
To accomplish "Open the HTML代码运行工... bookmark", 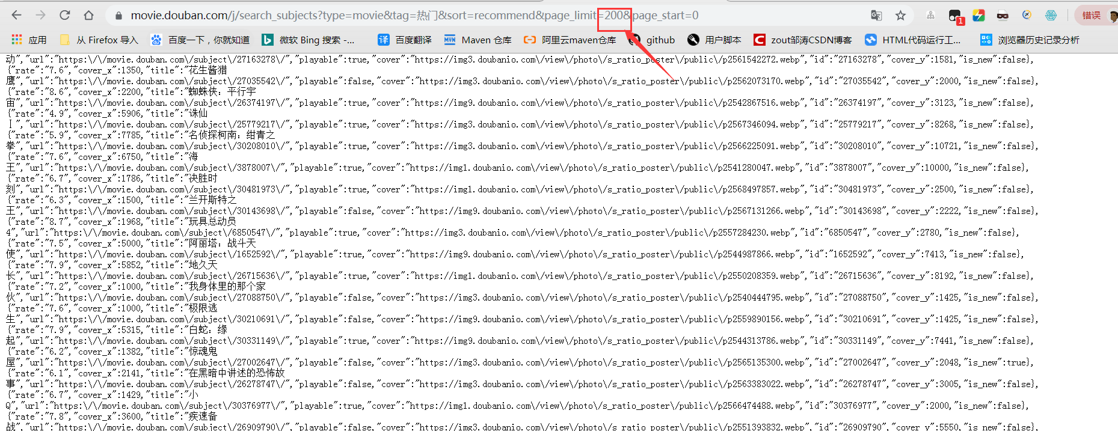I will (x=913, y=40).
